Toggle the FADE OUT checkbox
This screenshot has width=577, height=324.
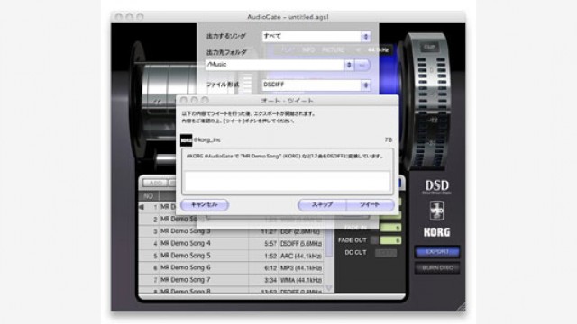pos(374,240)
